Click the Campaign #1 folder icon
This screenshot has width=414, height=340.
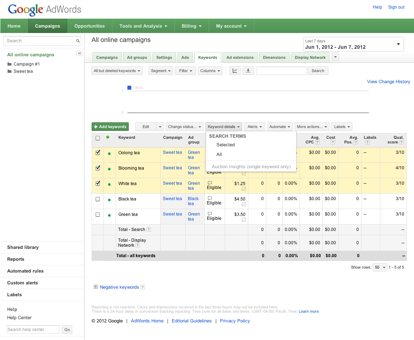coord(10,64)
